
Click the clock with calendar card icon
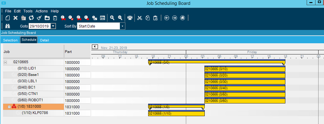(95, 18)
